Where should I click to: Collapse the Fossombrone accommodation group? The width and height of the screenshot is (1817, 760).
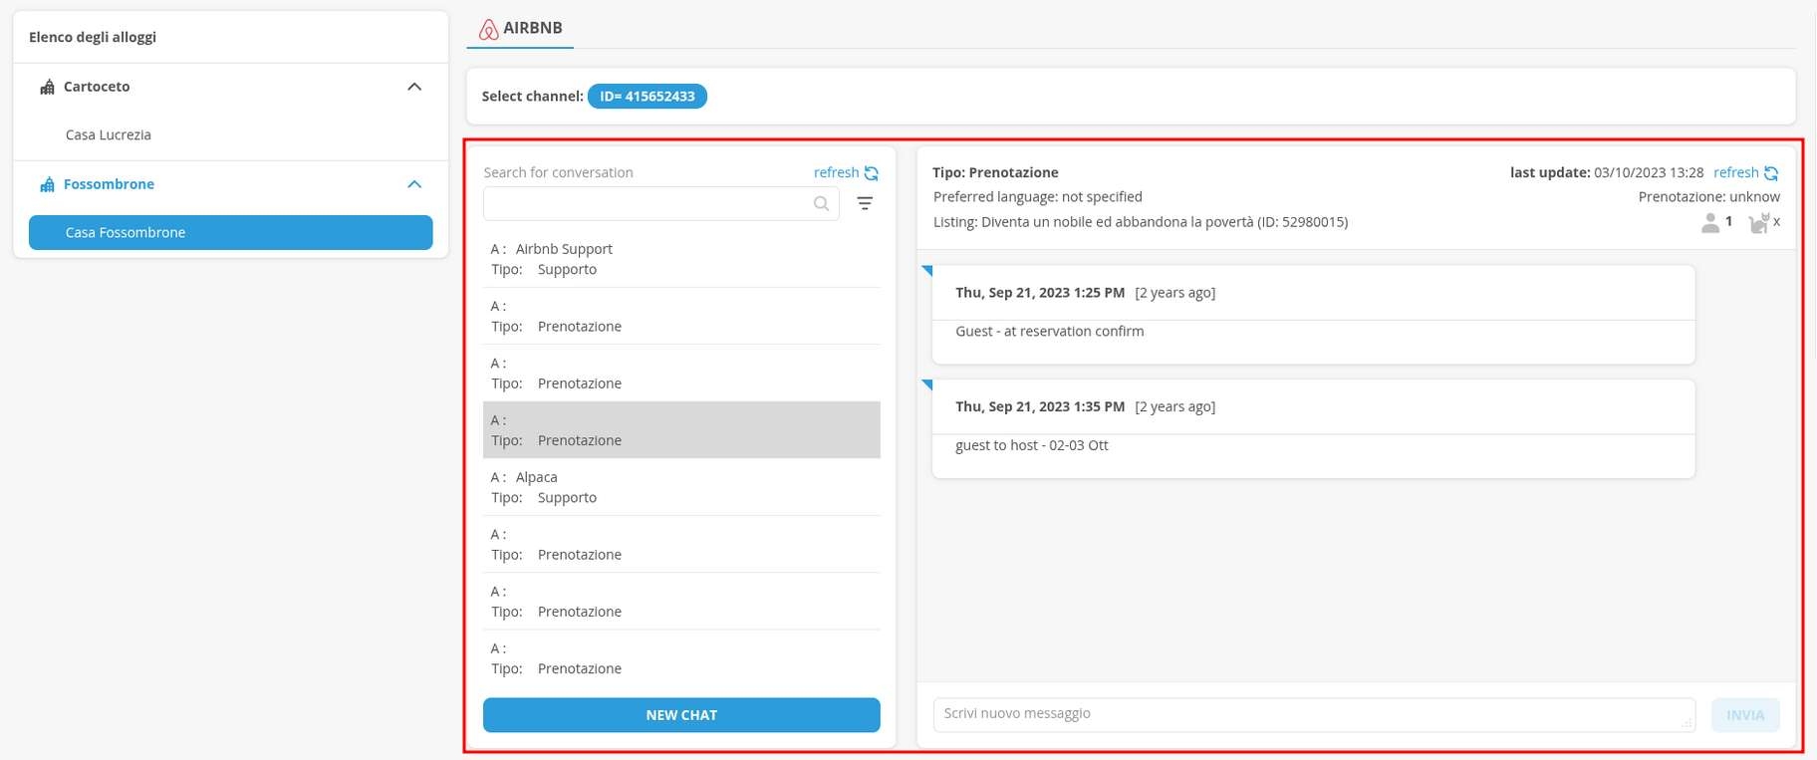click(x=414, y=184)
